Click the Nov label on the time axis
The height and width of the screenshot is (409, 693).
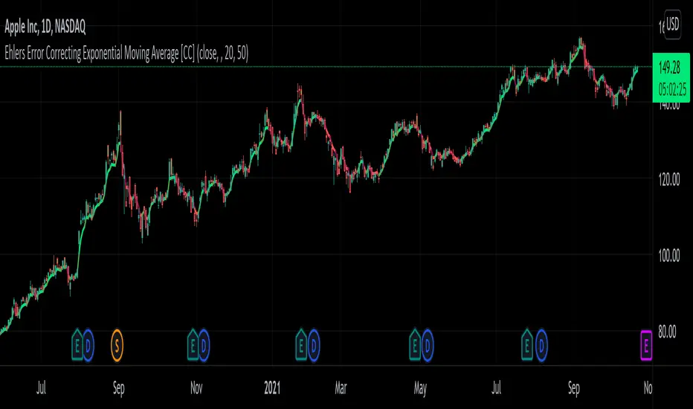[x=196, y=387]
